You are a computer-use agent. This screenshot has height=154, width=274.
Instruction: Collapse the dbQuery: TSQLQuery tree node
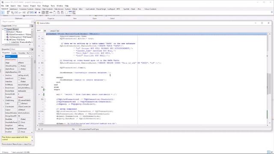tap(5, 40)
